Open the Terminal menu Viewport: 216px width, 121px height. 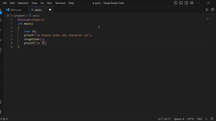tap(60, 3)
